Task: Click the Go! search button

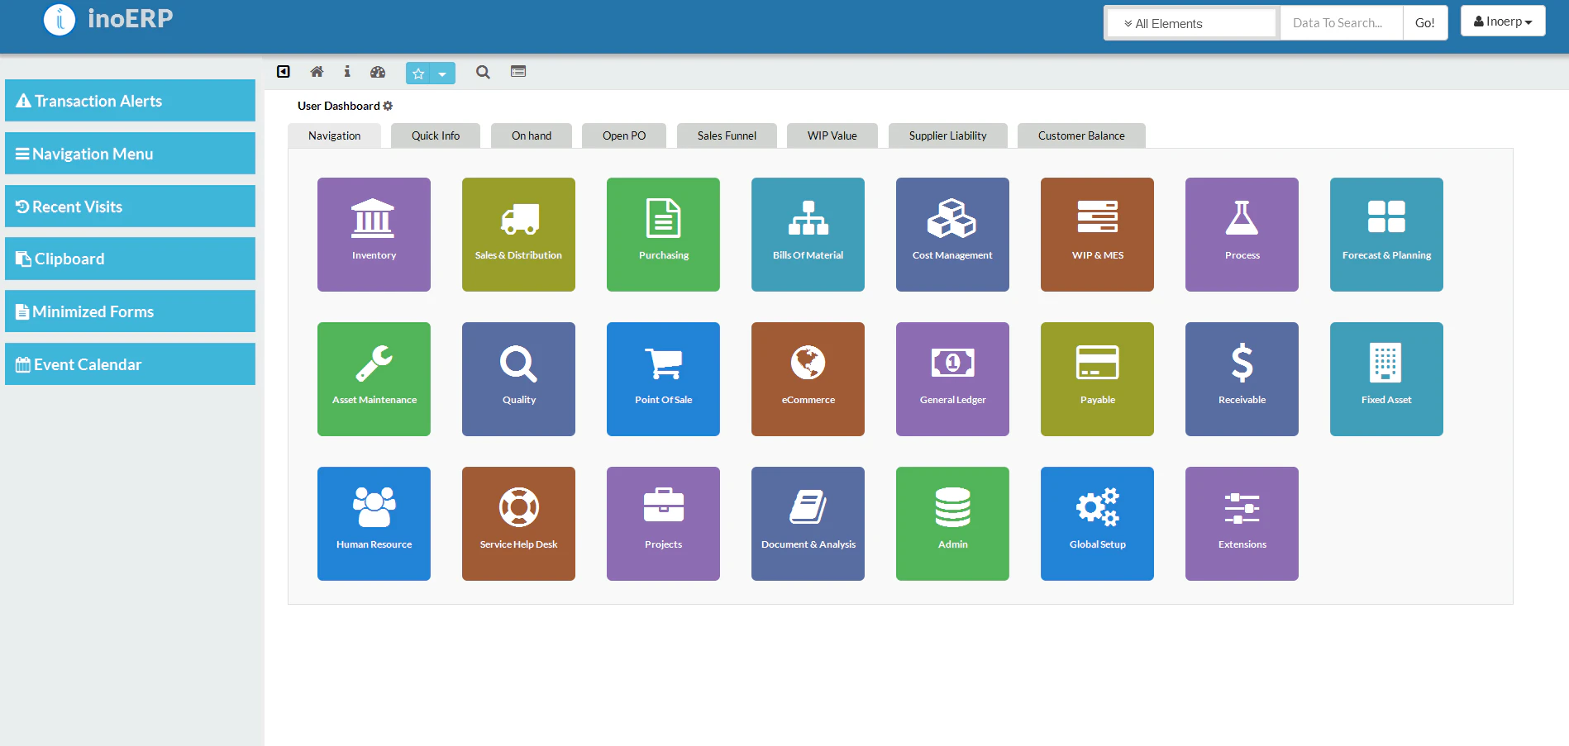Action: pyautogui.click(x=1425, y=23)
